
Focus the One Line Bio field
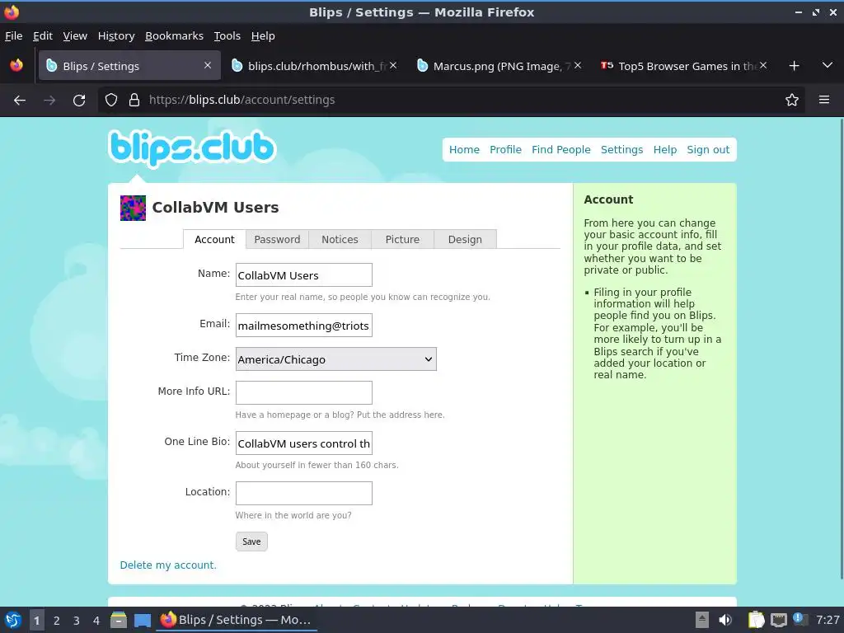coord(303,443)
